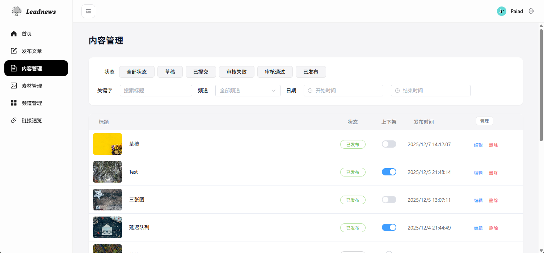Toggle the shelf switch for 延迟队列 row
Screen dimensions: 544x253
tap(389, 227)
